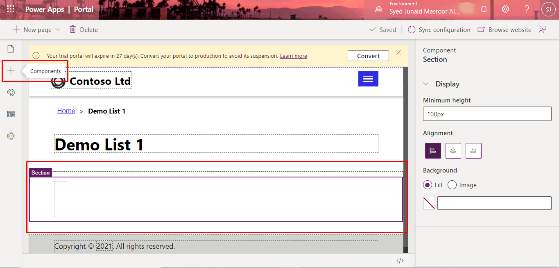Open the Theme palette panel
Screen dimensions: 559x268
(x=11, y=92)
